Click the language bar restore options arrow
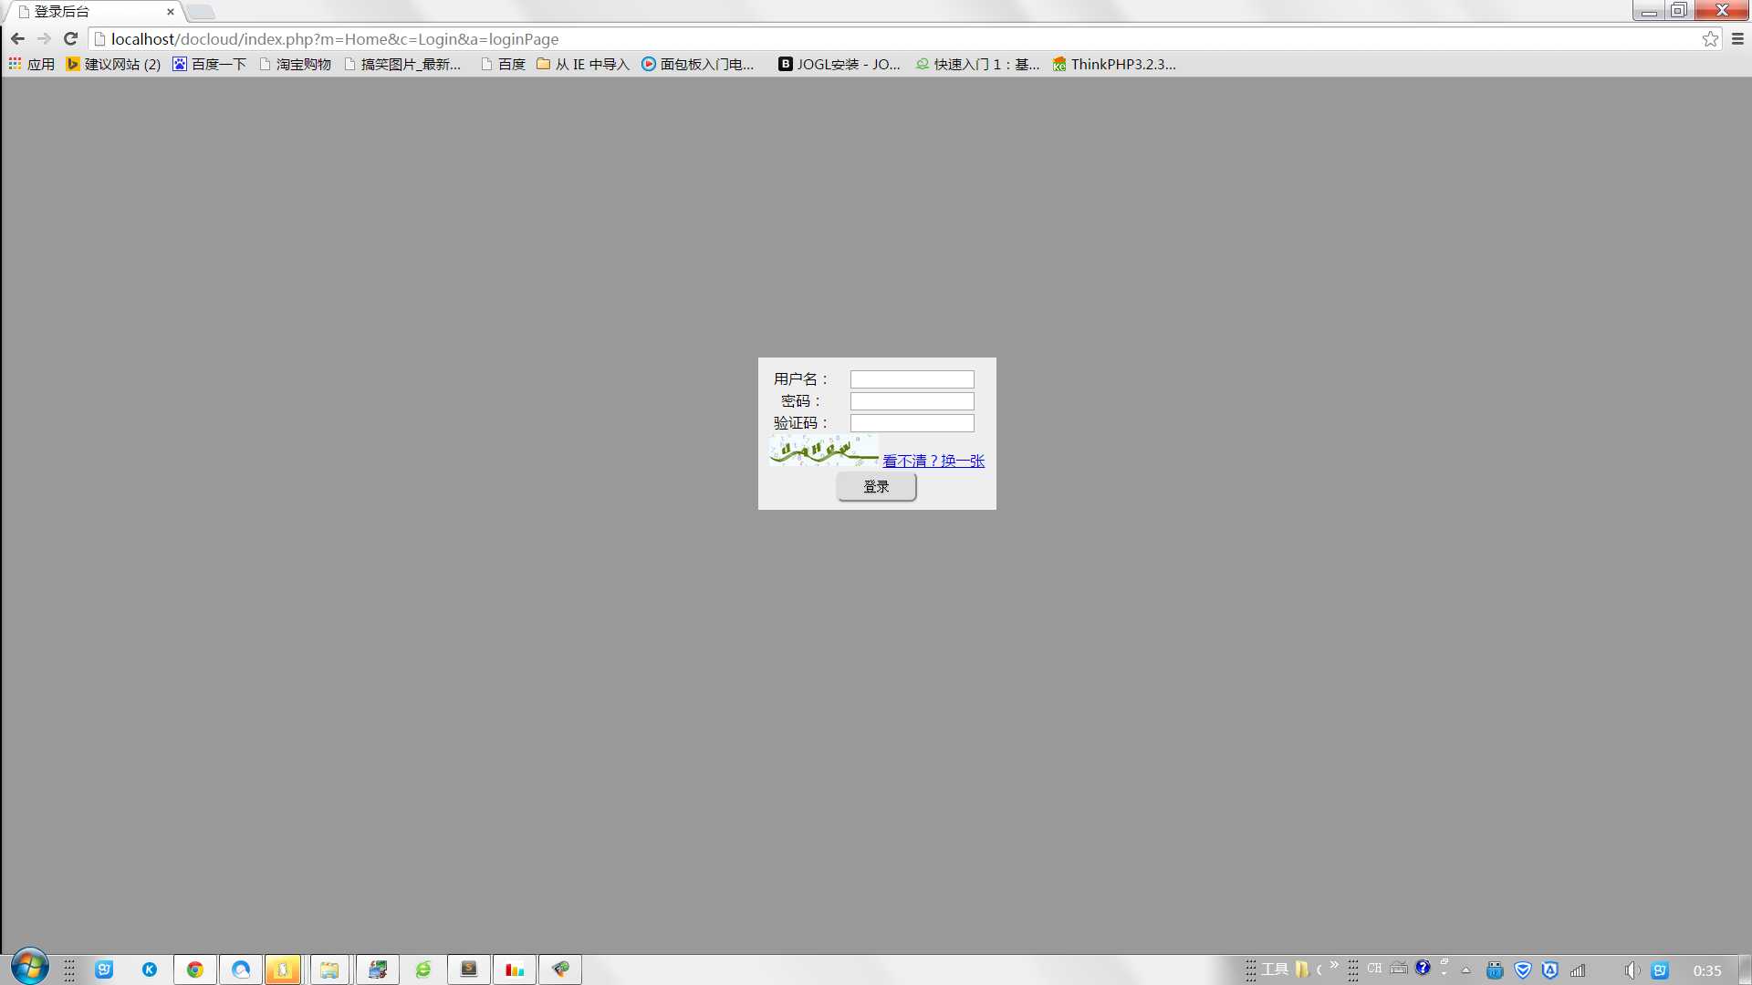 pyautogui.click(x=1444, y=973)
